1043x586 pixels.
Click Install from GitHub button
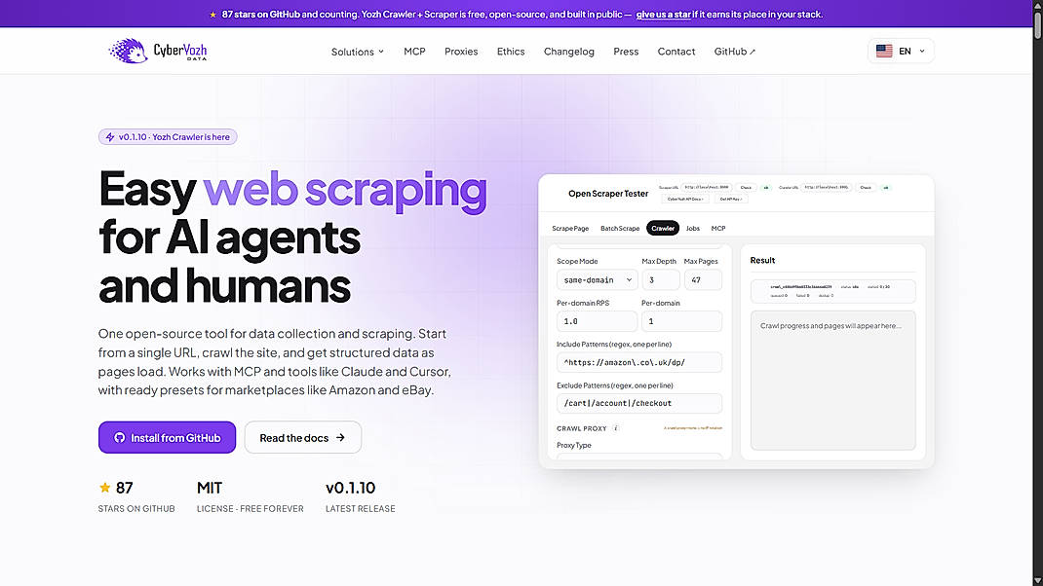click(x=167, y=437)
